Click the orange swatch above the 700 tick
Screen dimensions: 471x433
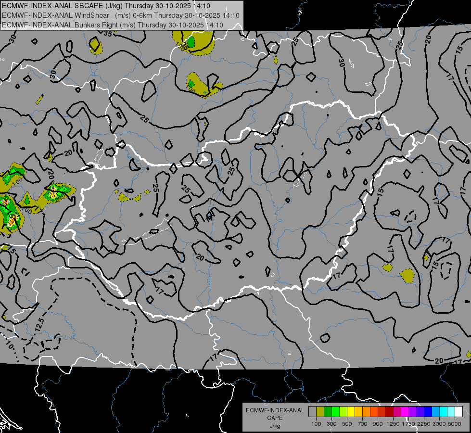366,412
